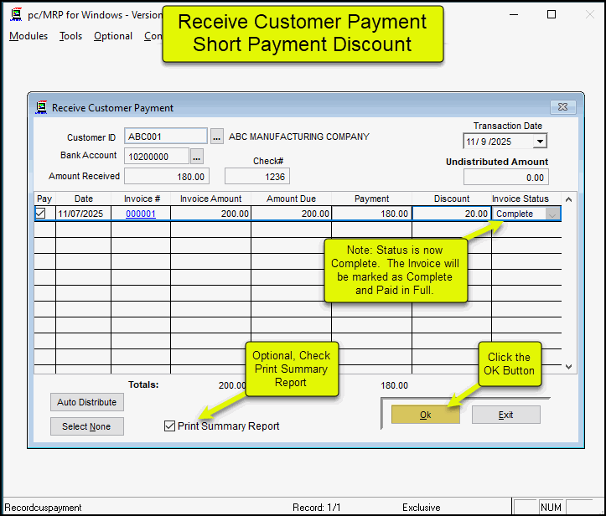The height and width of the screenshot is (516, 606).
Task: Open invoice number 000001 link
Action: [141, 214]
